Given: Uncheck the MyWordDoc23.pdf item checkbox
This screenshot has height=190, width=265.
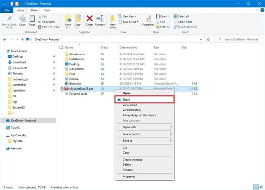Looking at the screenshot, I should click(x=63, y=89).
